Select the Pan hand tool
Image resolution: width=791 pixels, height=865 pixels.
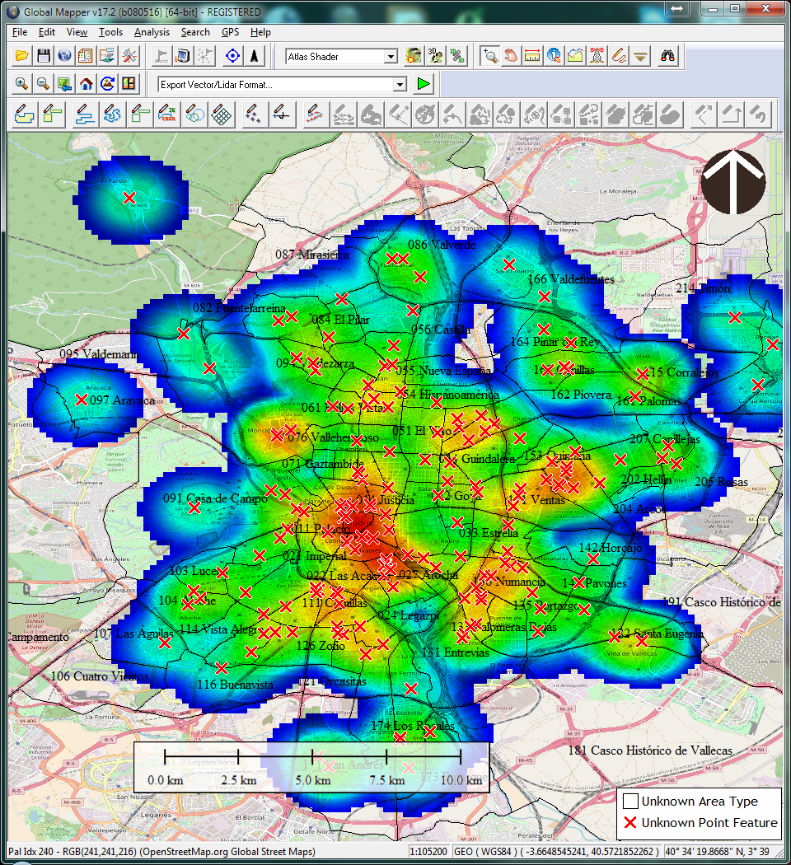point(511,55)
